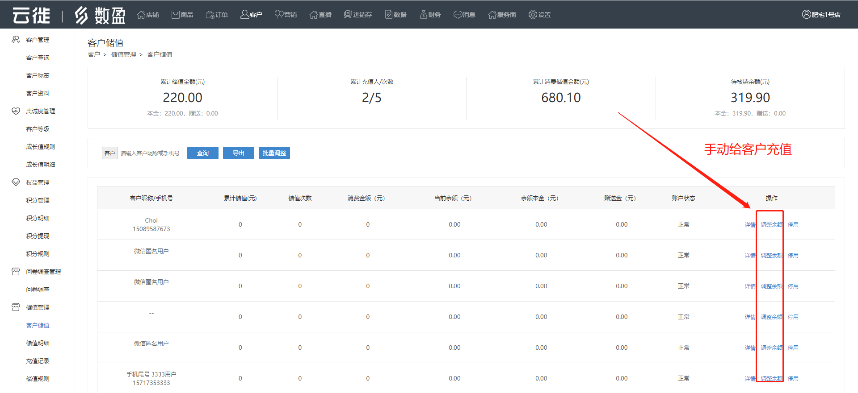Viewport: 858px width, 393px height.
Task: Focus the customer nickname or phone search field
Action: pos(150,153)
